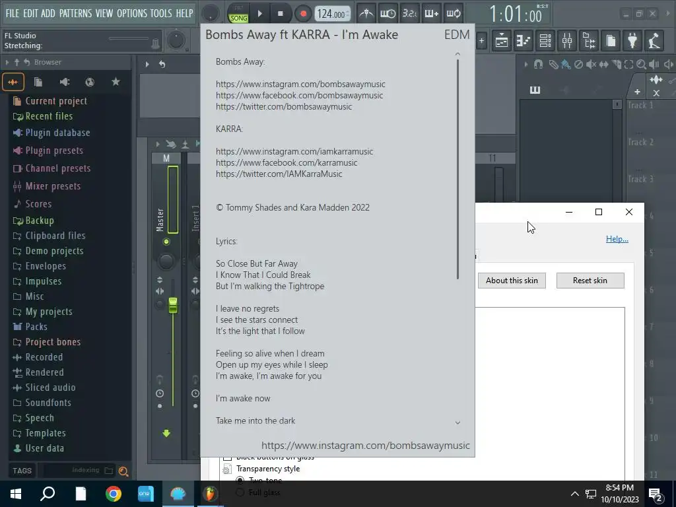Click the red record button
The width and height of the screenshot is (676, 507).
303,13
